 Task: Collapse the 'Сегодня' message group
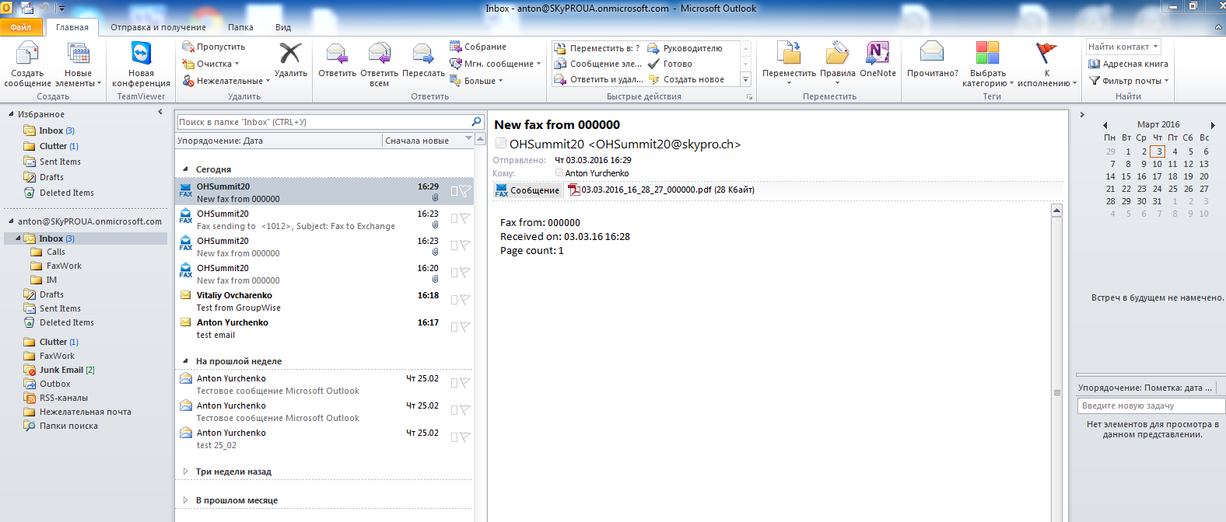[x=185, y=169]
